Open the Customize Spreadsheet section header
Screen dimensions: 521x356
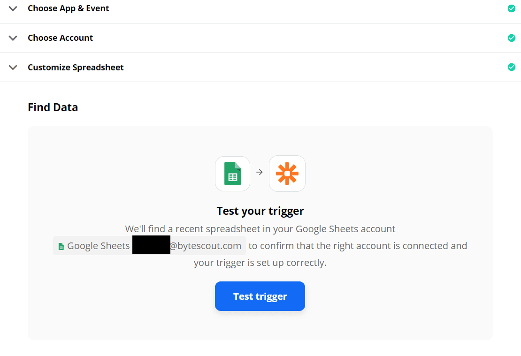coord(76,67)
